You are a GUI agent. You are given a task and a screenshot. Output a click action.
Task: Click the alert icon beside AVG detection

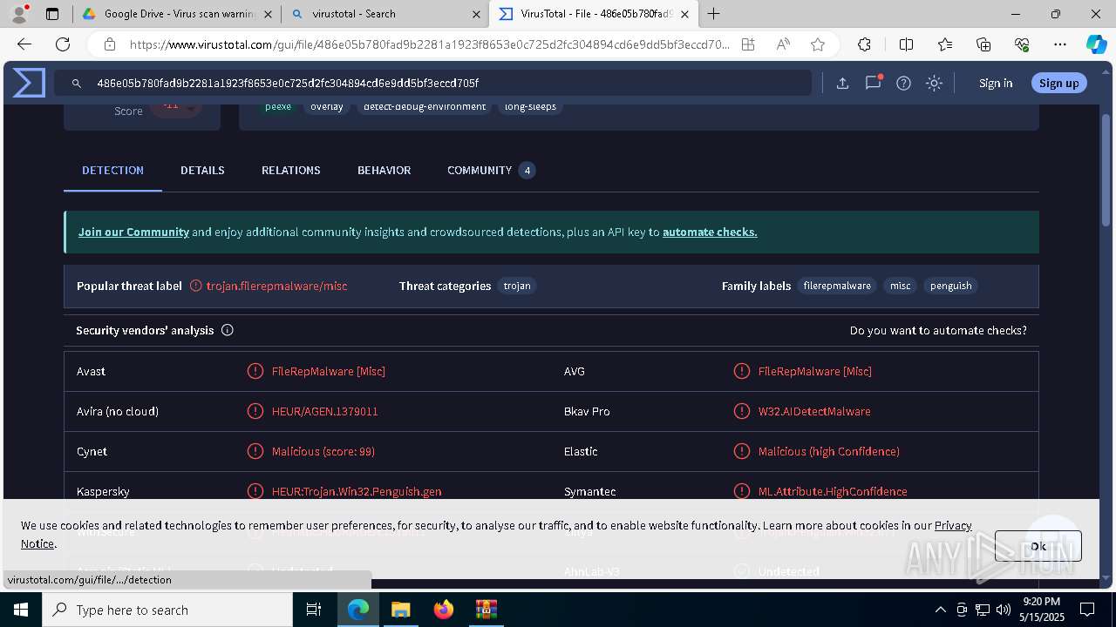click(x=742, y=371)
